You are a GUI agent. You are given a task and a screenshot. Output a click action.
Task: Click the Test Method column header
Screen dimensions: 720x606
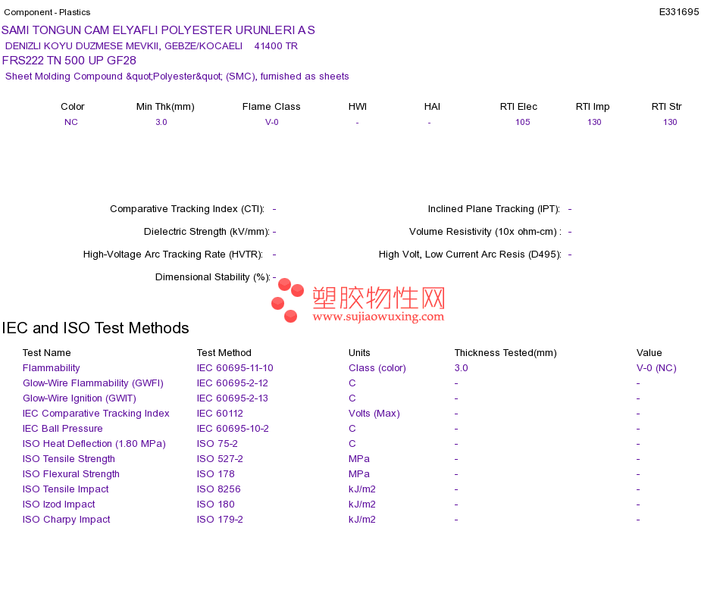[224, 353]
